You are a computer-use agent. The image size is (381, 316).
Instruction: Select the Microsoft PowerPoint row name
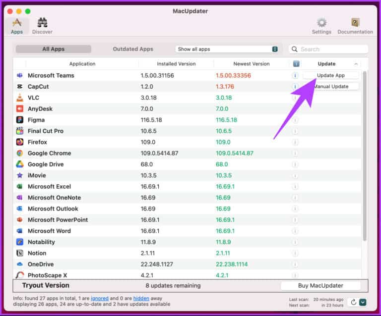(58, 220)
